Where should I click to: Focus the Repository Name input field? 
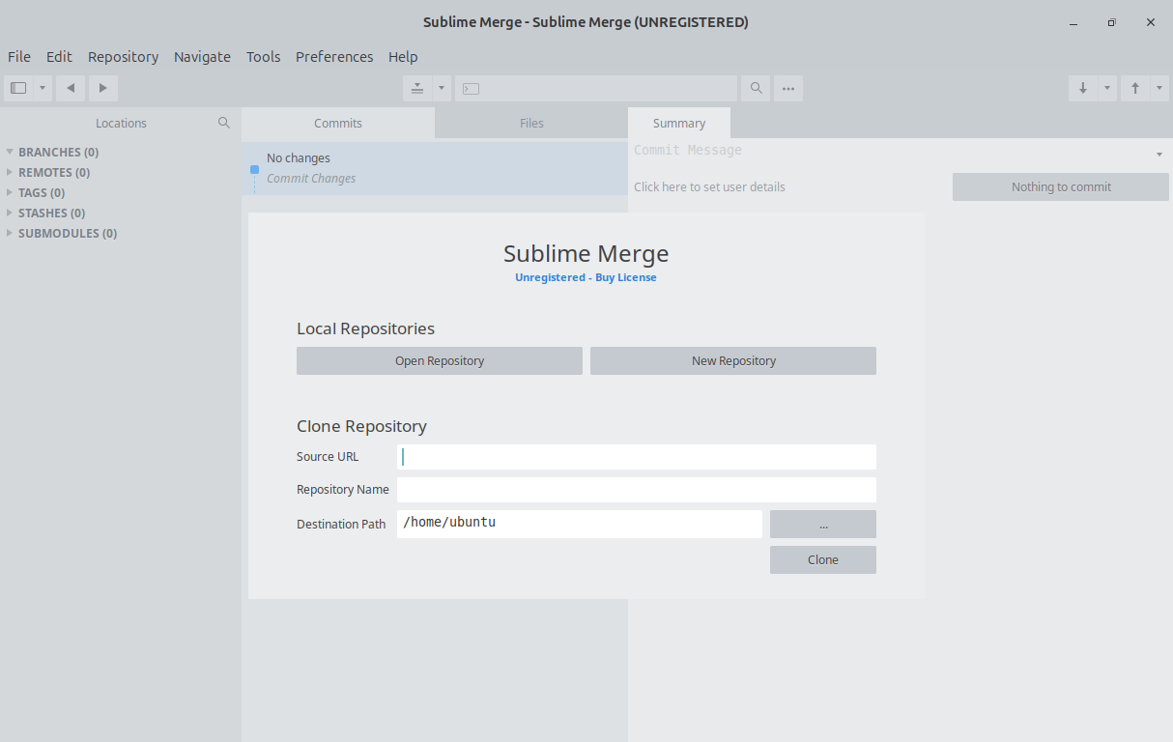coord(637,490)
